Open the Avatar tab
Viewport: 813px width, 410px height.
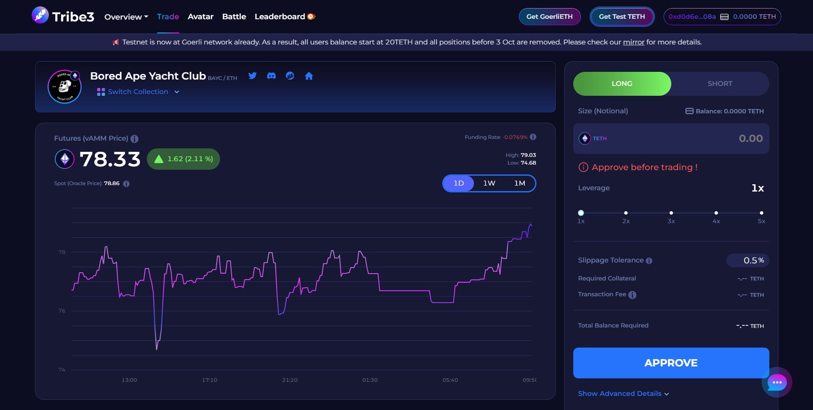tap(200, 17)
